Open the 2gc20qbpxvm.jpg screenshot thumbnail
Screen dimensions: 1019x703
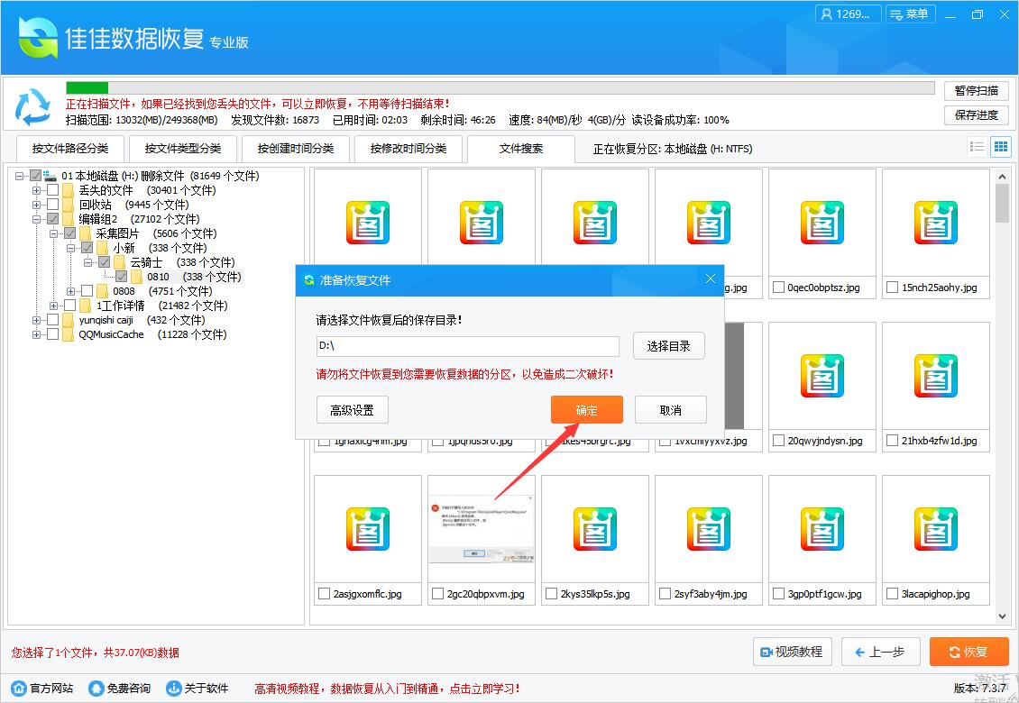[x=482, y=530]
